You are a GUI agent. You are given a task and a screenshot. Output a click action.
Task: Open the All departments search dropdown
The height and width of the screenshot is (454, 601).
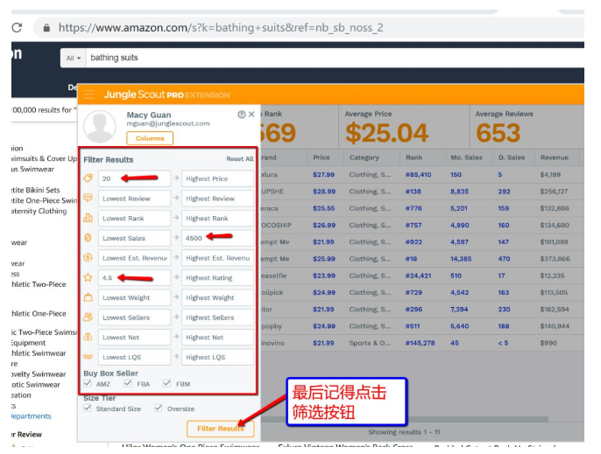click(x=73, y=58)
